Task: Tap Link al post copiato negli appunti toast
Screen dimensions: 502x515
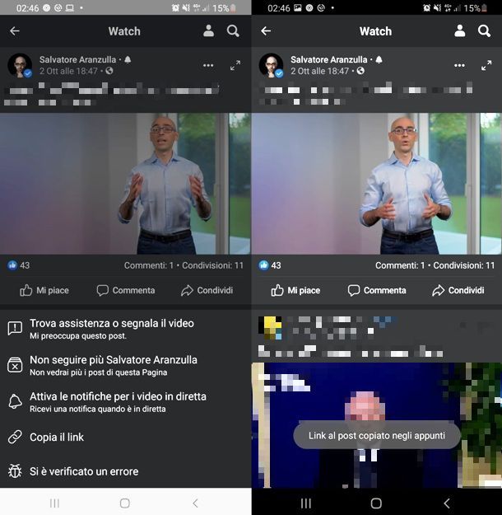Action: click(377, 436)
